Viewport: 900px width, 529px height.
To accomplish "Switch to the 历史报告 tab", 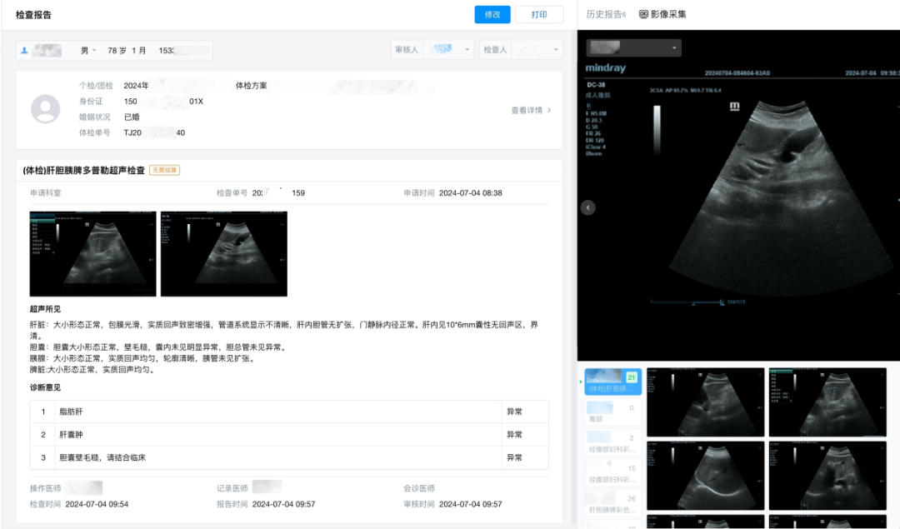I will (x=605, y=14).
